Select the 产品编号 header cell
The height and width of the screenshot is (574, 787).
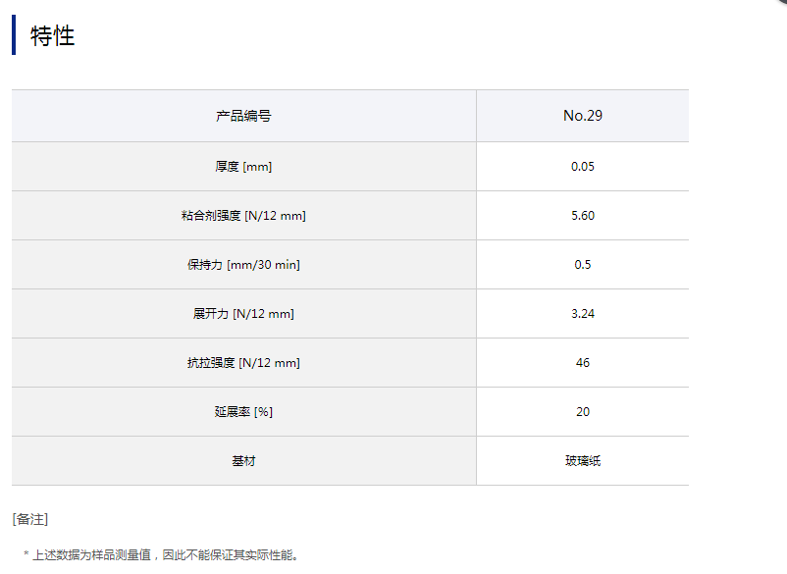[243, 116]
